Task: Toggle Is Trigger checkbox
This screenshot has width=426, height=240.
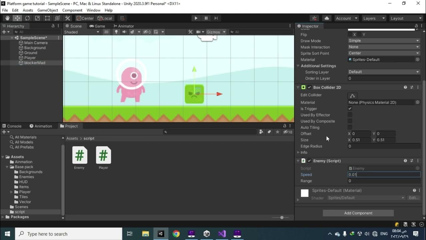Action: [350, 109]
